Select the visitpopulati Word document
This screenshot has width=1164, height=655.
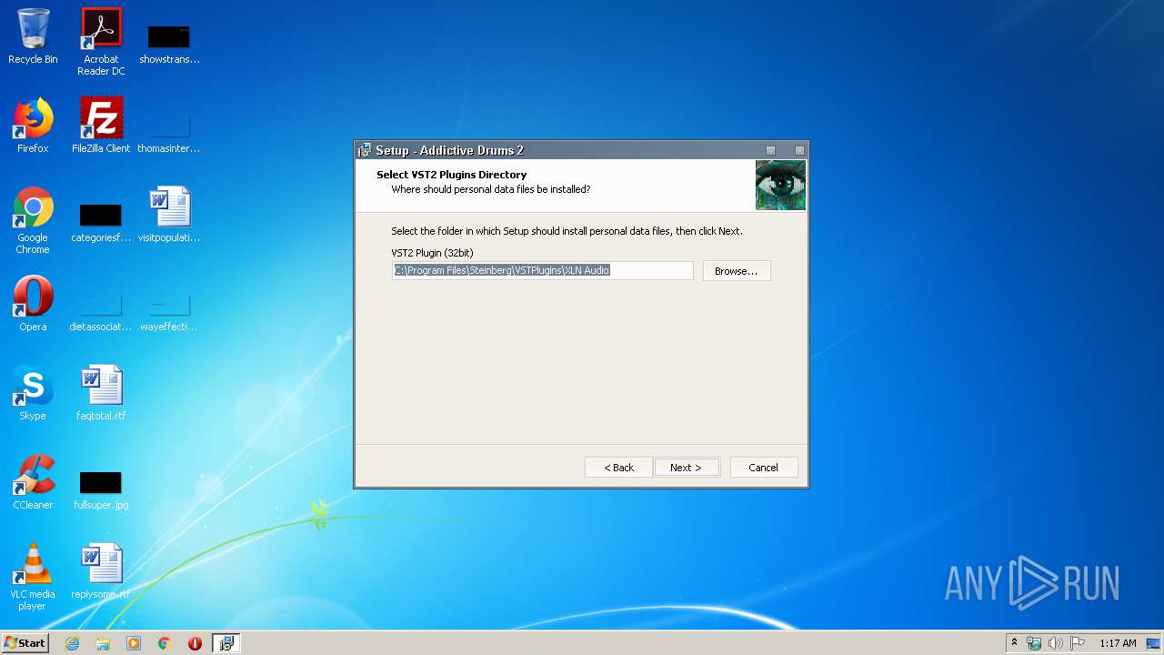[169, 215]
